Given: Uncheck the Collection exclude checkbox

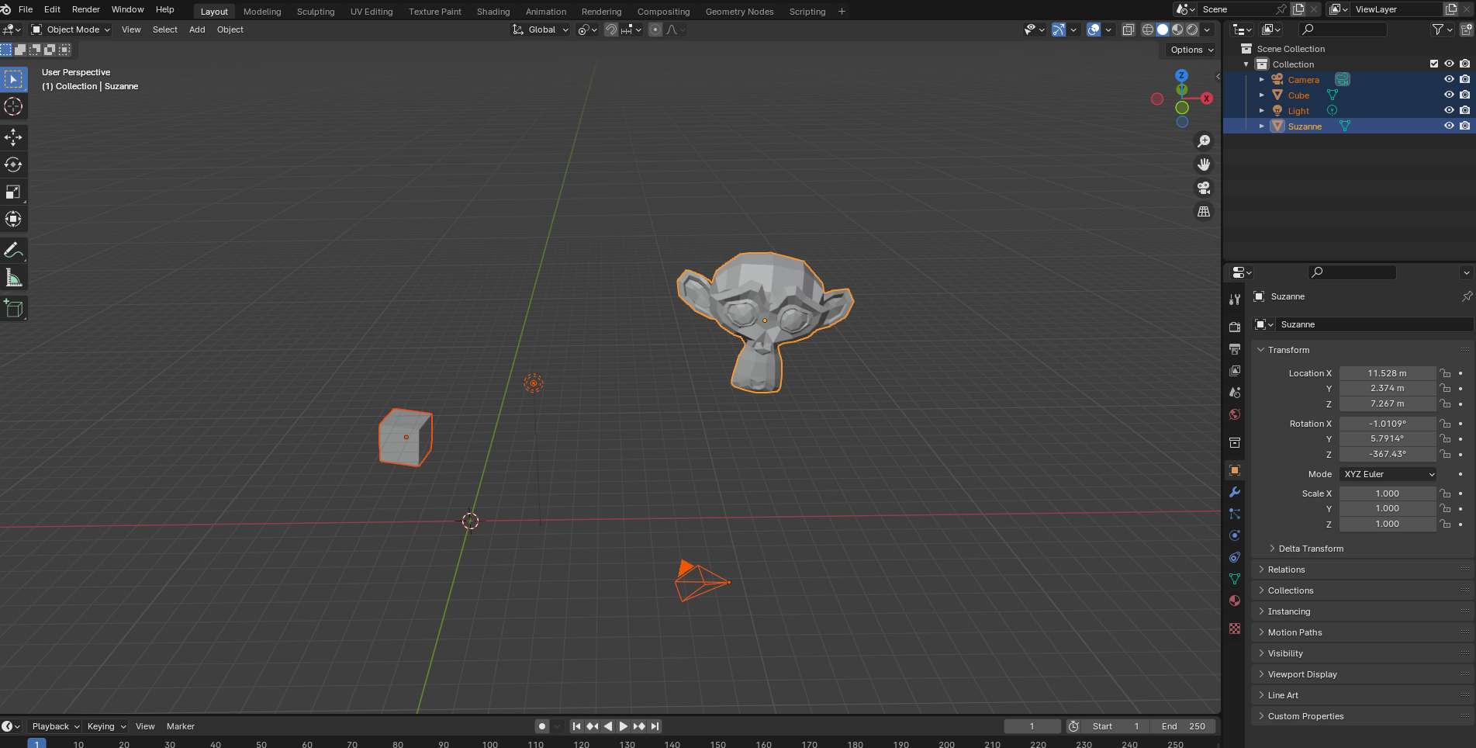Looking at the screenshot, I should [1434, 64].
